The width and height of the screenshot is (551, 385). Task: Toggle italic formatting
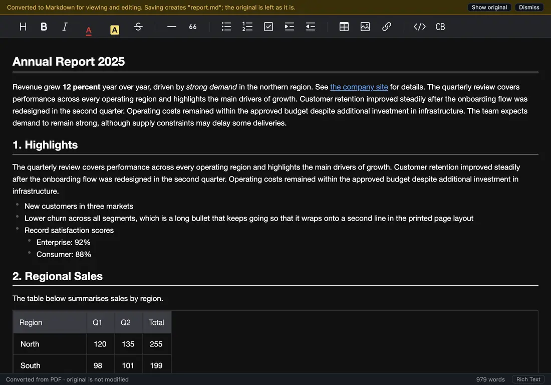pos(65,27)
